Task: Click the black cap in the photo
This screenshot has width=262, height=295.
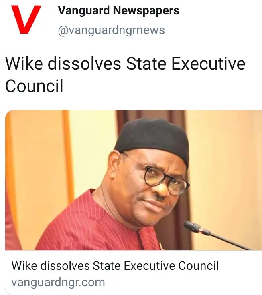Action: tap(153, 139)
